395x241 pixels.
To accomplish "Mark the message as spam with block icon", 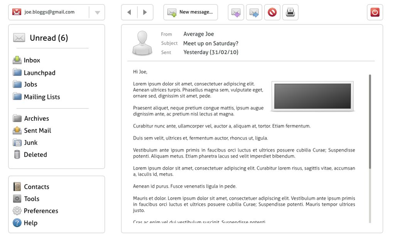I will (272, 12).
